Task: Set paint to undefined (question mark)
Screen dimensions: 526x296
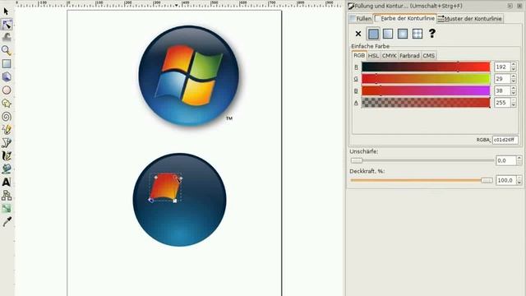Action: click(x=432, y=33)
